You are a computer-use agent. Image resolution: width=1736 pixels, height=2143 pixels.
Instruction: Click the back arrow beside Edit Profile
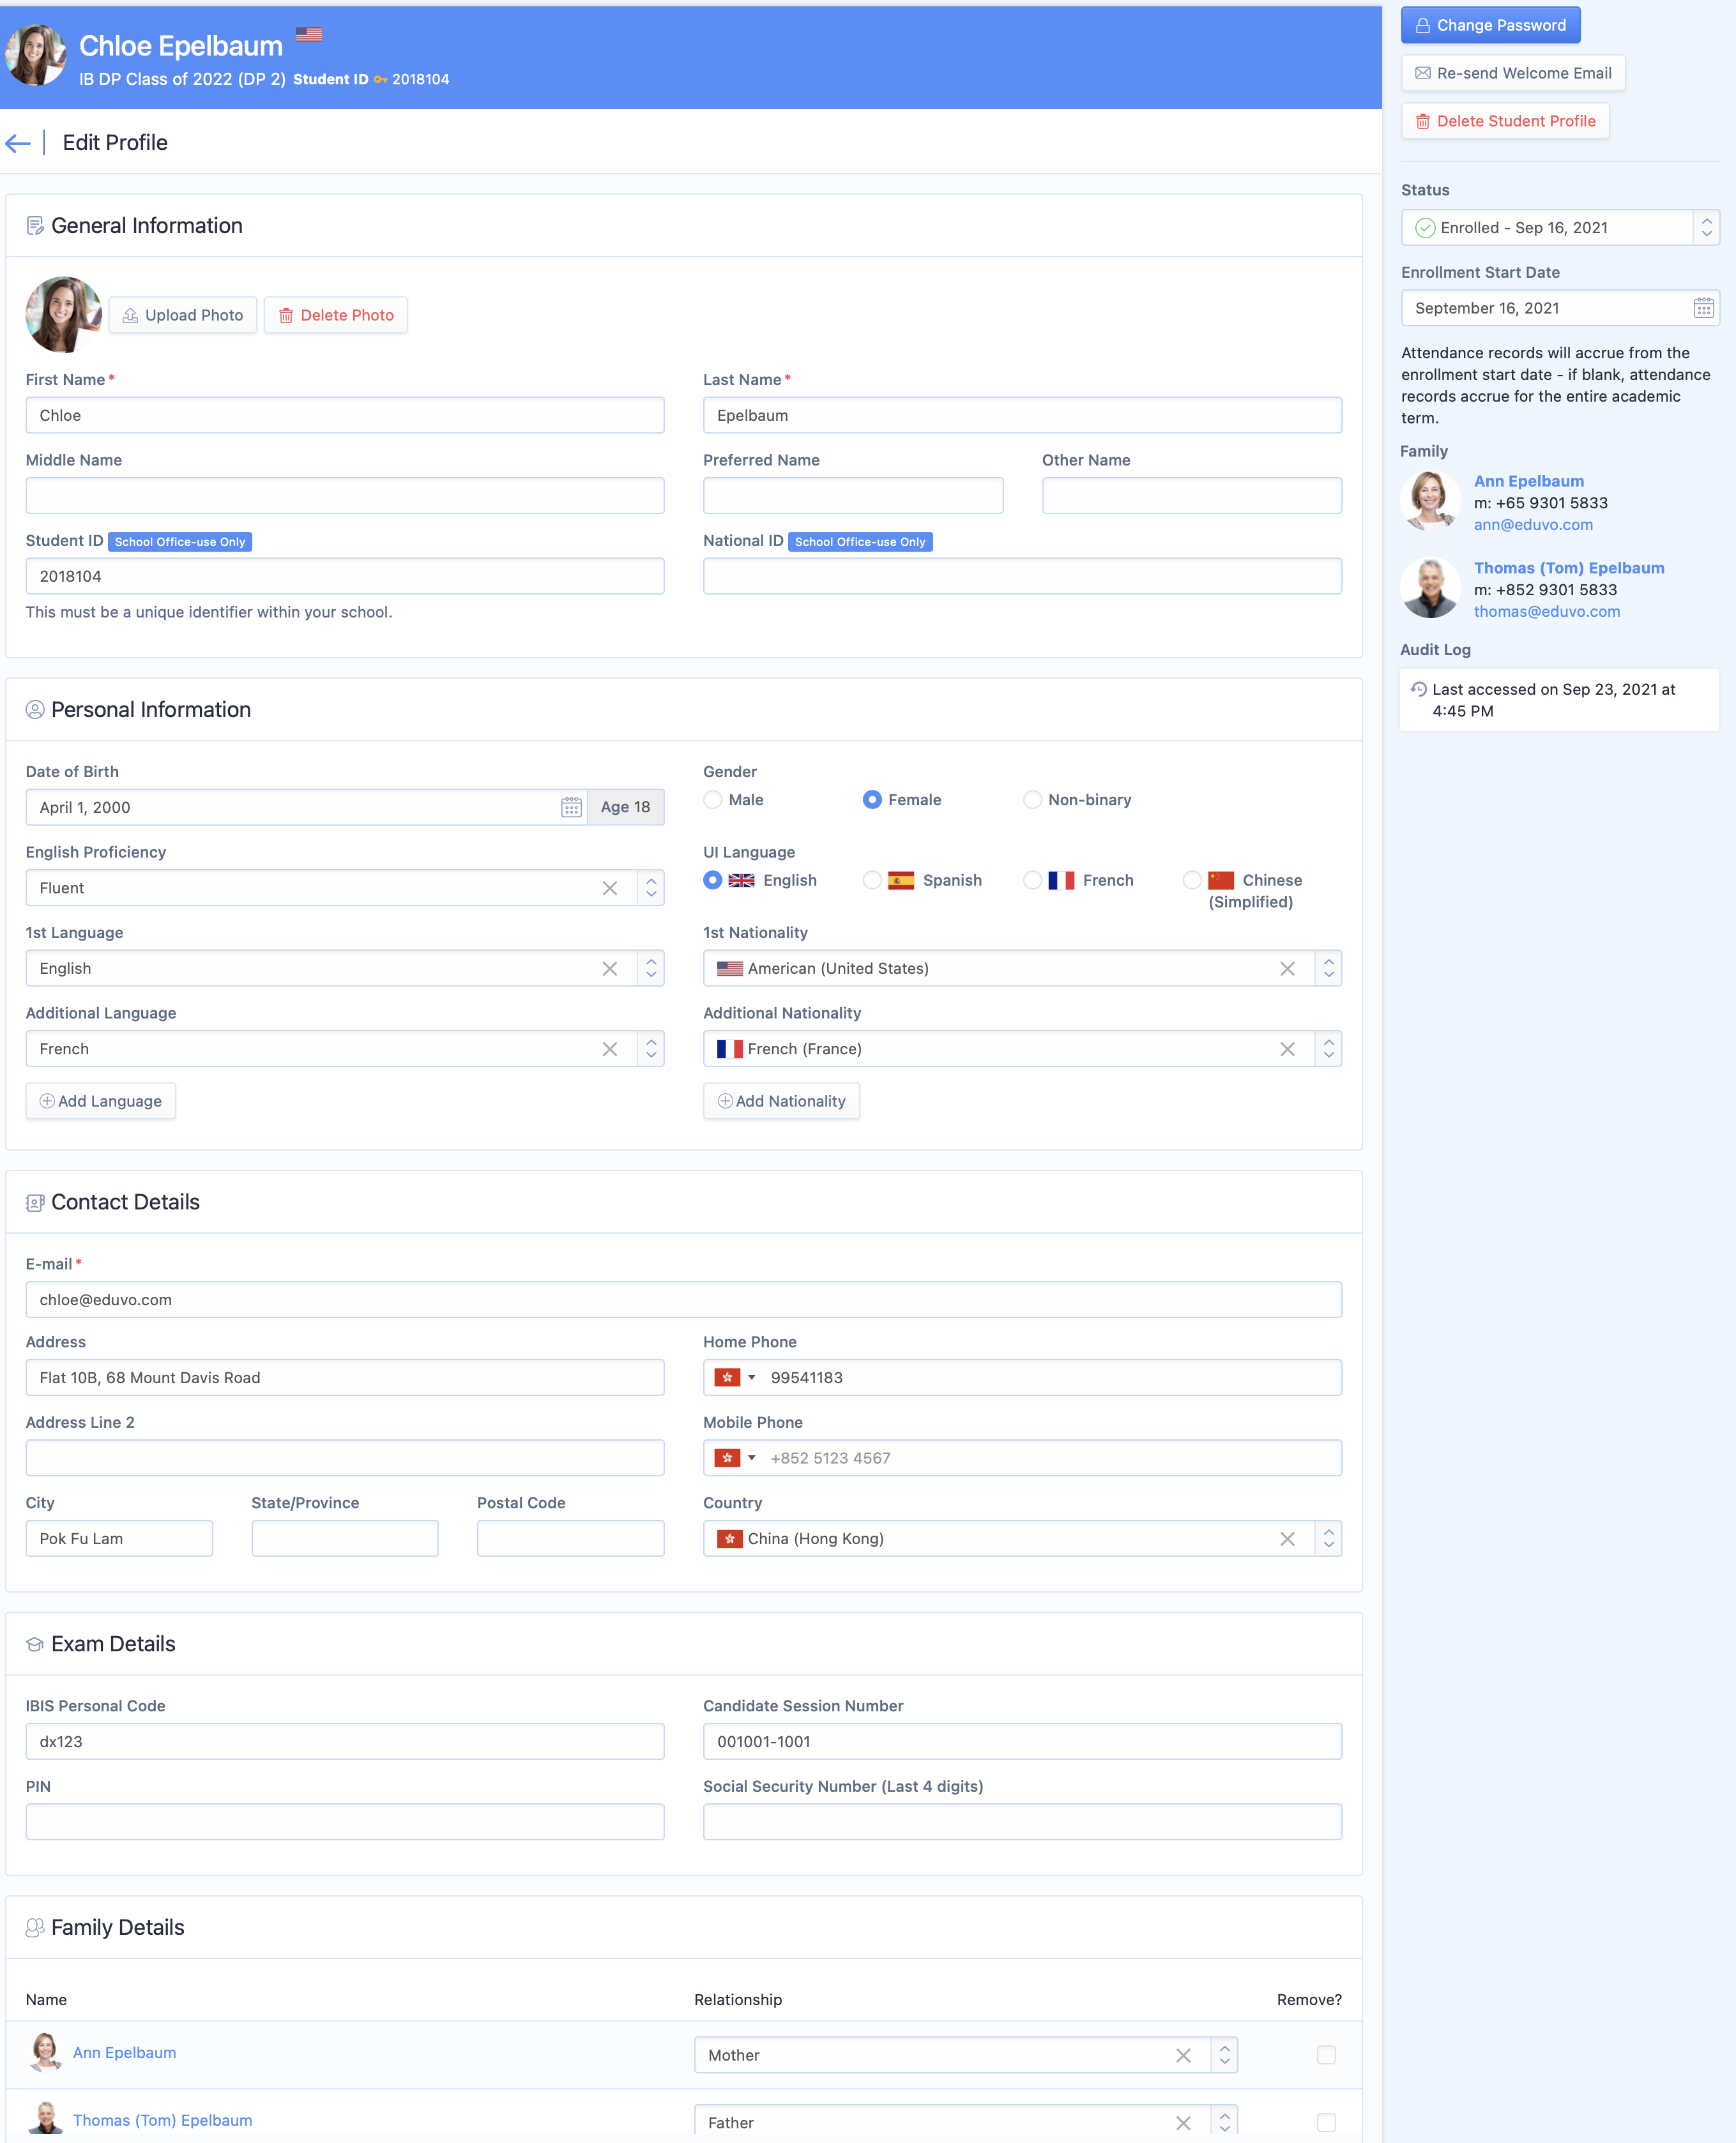(18, 143)
